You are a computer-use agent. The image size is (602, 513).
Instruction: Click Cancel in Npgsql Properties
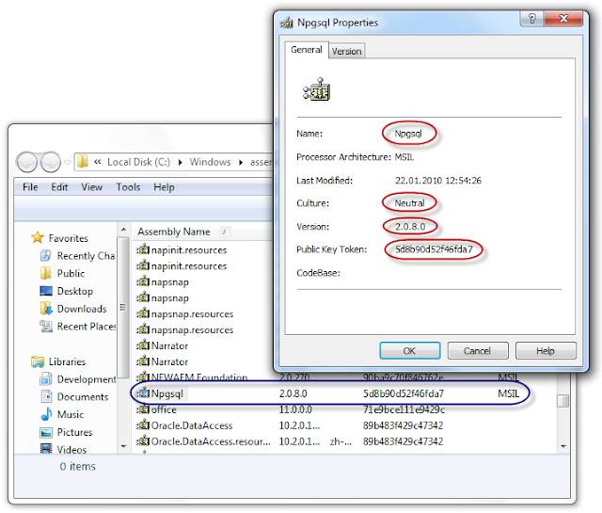478,350
